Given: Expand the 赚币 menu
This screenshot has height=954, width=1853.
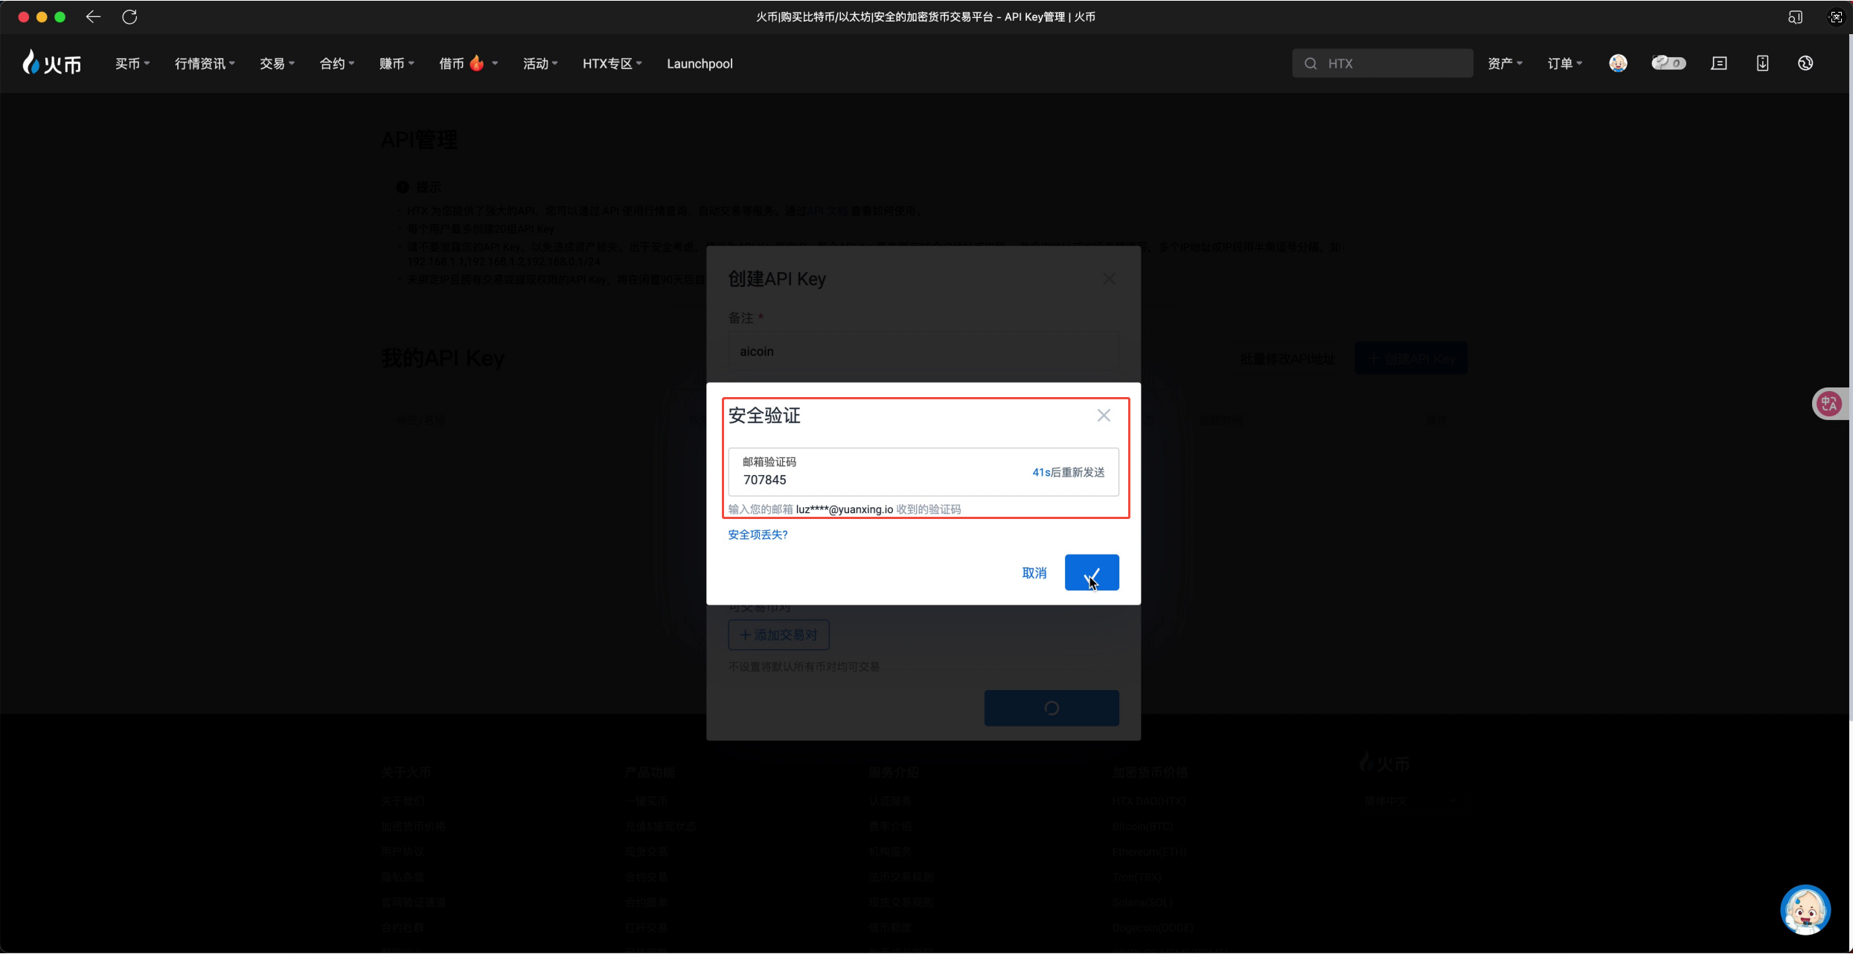Looking at the screenshot, I should 397,64.
